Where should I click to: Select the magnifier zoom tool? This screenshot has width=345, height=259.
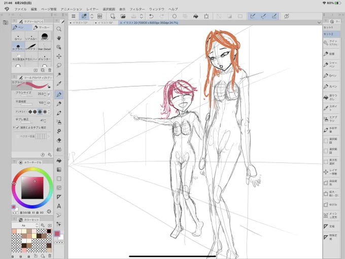pyautogui.click(x=59, y=29)
